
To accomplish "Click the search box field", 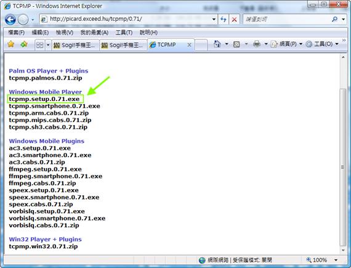I will [286, 19].
